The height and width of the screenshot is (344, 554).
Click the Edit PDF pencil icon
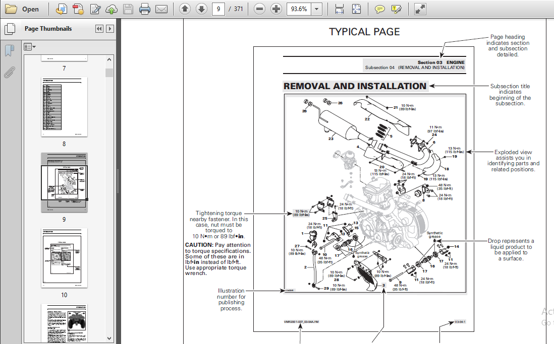95,9
